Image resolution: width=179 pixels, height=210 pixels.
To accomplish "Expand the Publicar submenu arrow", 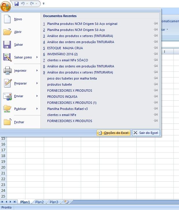I will click(x=37, y=109).
